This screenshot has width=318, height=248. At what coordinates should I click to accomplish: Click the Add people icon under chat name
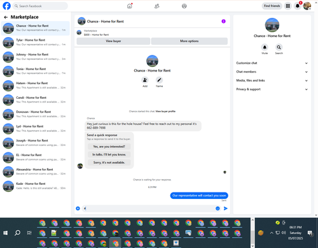coord(145,80)
